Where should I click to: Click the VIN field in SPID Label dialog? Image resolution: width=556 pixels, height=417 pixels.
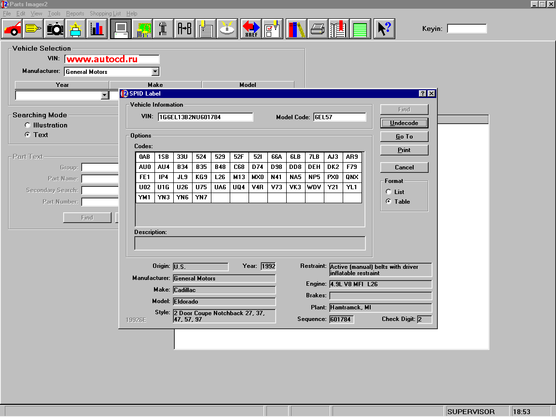point(206,117)
